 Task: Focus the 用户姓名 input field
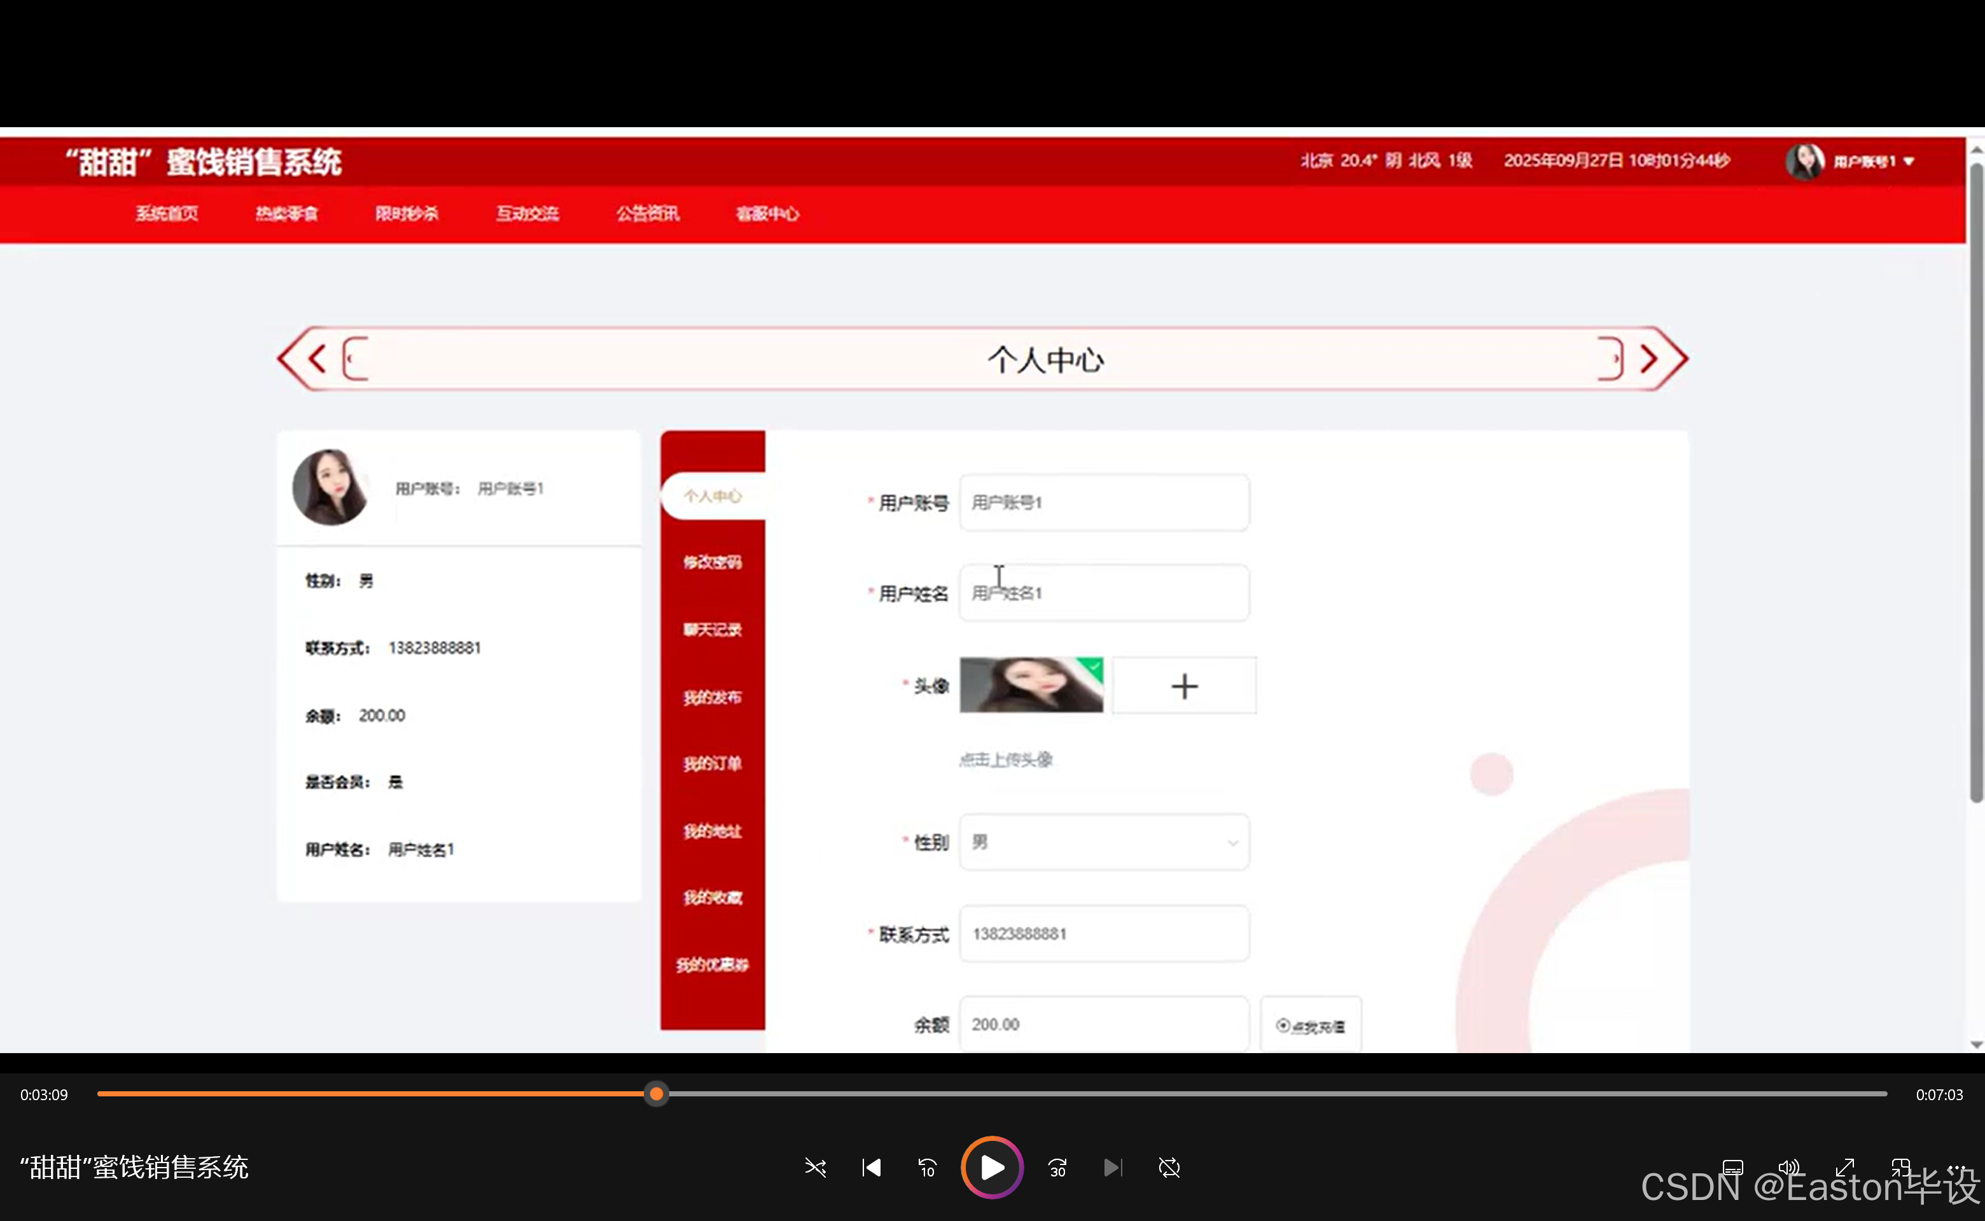[1104, 593]
